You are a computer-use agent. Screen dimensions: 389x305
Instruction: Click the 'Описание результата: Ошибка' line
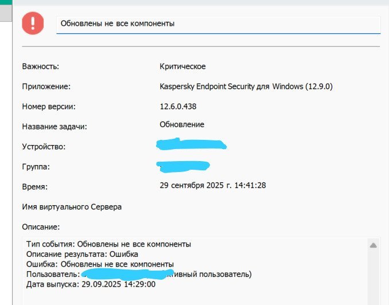[x=82, y=254]
